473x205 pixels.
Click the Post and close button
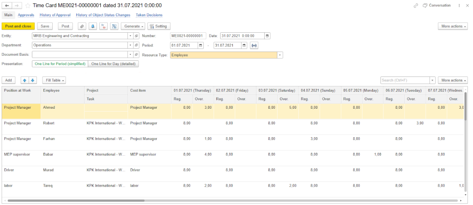tap(18, 26)
